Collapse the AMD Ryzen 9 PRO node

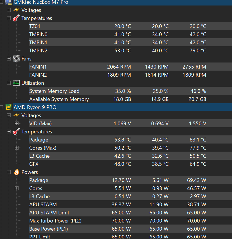1,107
